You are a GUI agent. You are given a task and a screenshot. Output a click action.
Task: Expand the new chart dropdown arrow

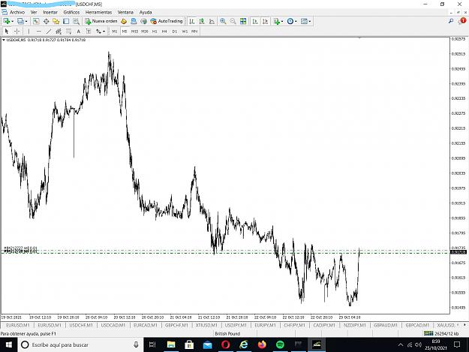tap(12, 22)
